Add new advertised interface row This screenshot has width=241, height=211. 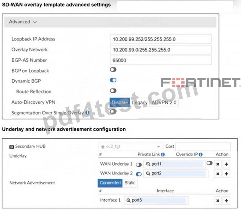click(x=226, y=201)
